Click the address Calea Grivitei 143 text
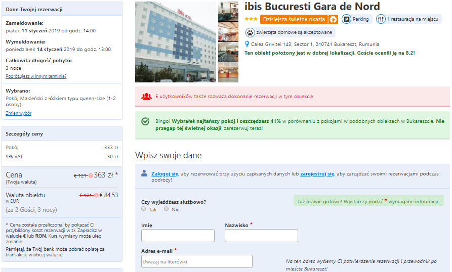Screen dimensions: 452x272 click(x=315, y=44)
